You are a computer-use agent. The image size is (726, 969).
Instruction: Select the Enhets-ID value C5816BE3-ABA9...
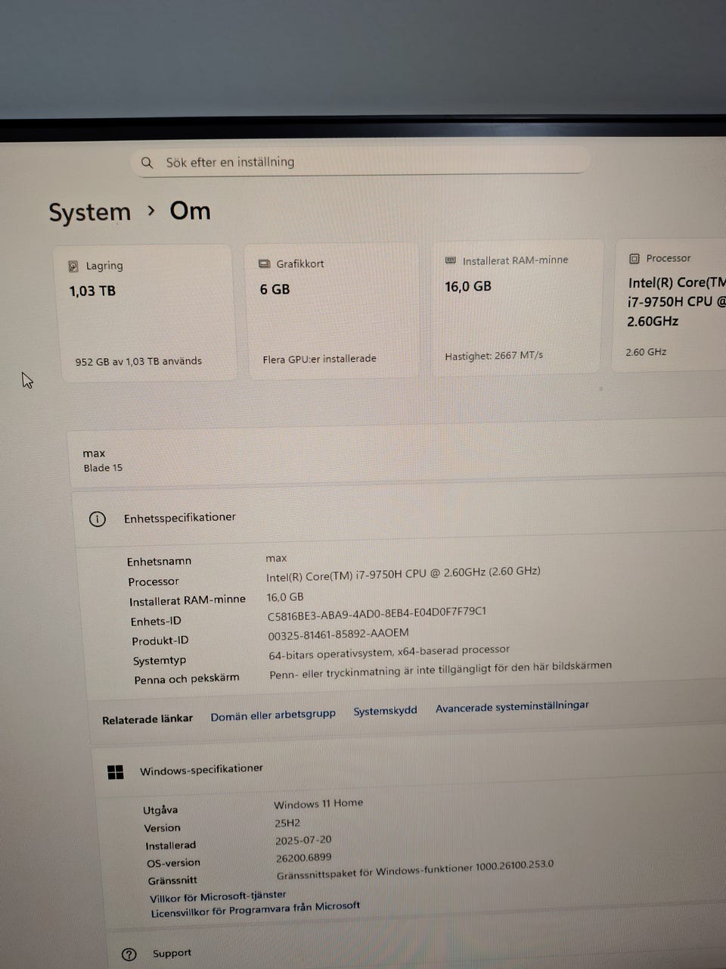[377, 613]
